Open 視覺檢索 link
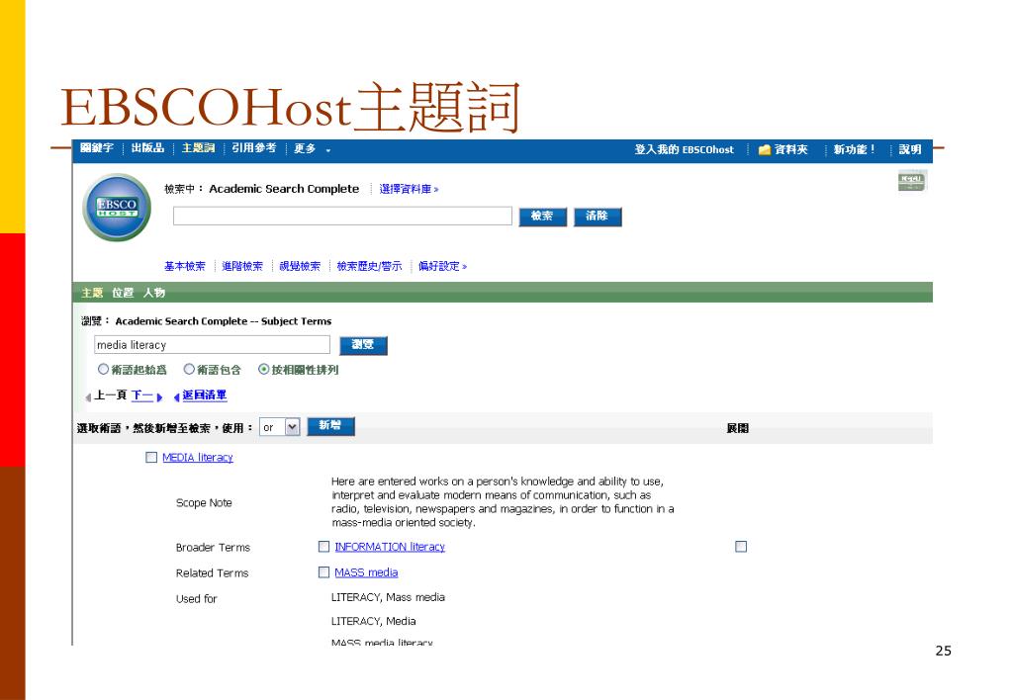 pos(300,266)
